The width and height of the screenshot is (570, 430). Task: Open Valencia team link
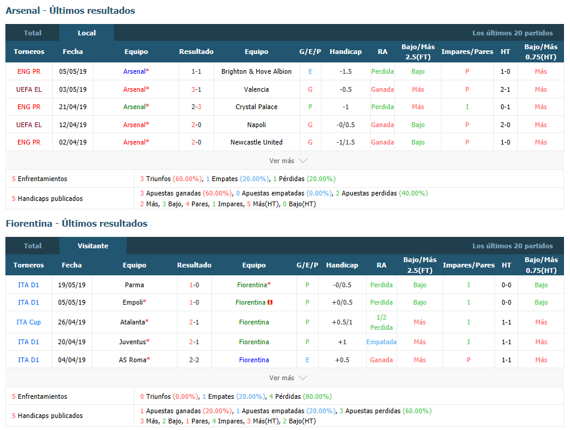click(256, 89)
